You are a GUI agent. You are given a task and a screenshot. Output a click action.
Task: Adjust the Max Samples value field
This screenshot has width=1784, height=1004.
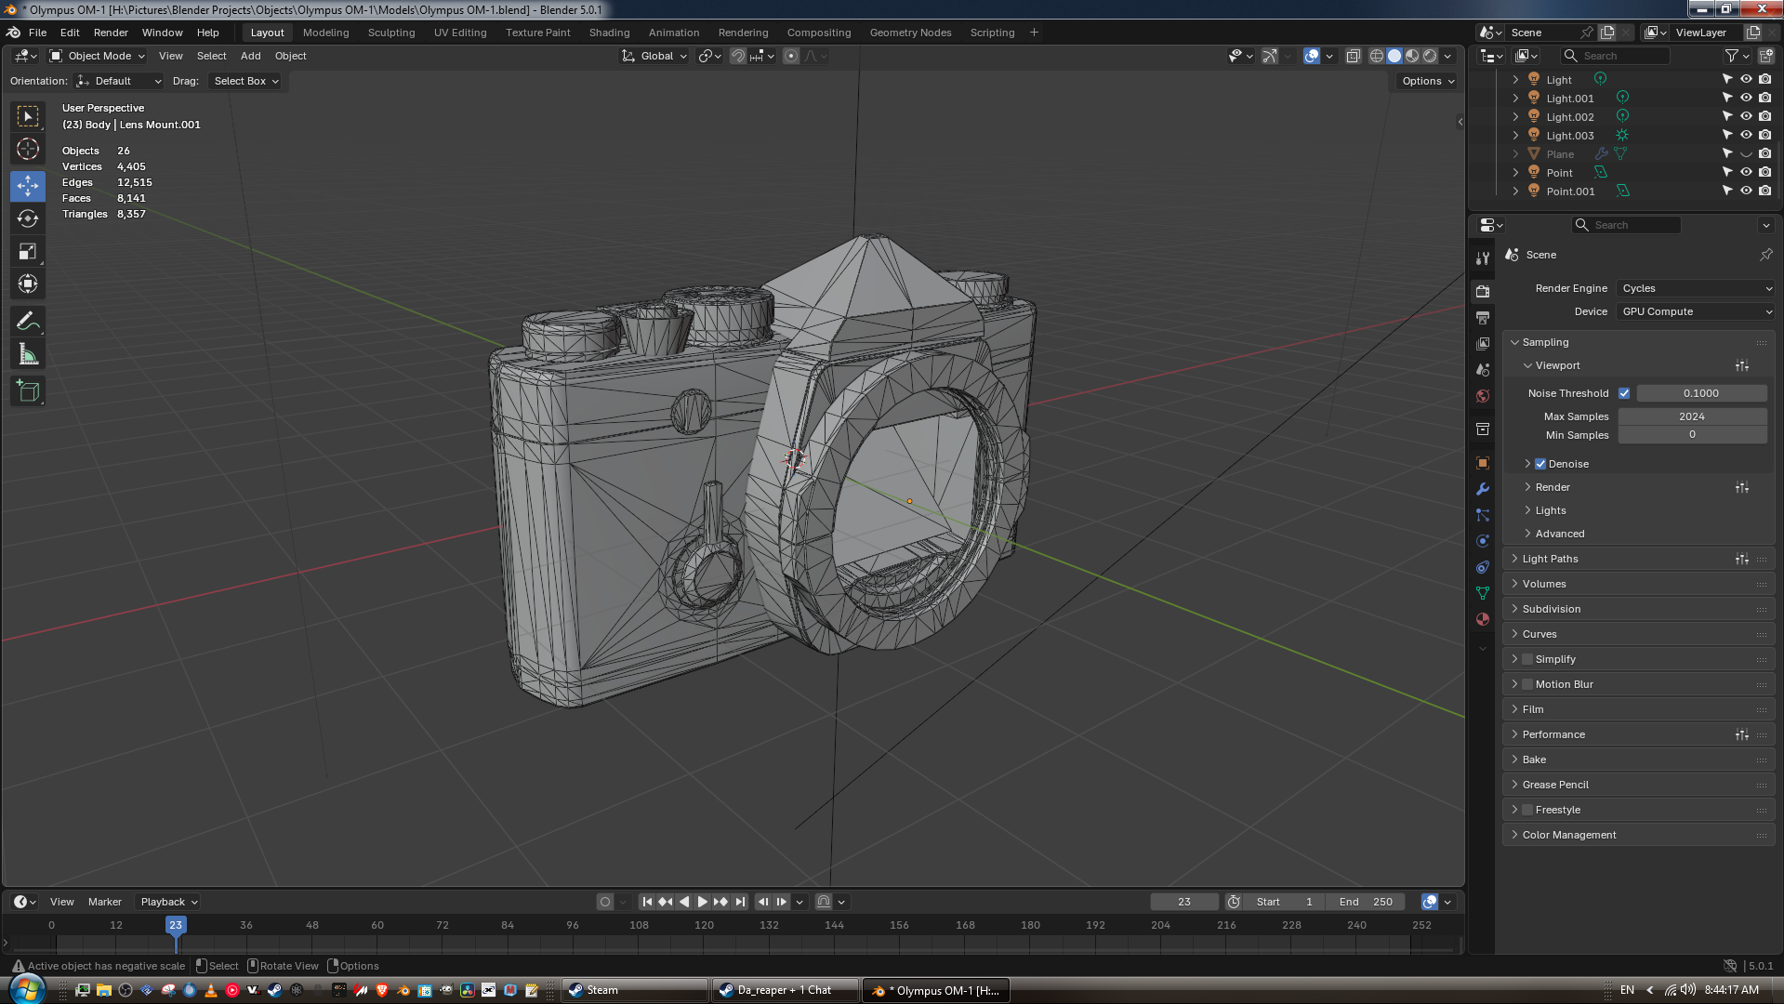coord(1691,416)
